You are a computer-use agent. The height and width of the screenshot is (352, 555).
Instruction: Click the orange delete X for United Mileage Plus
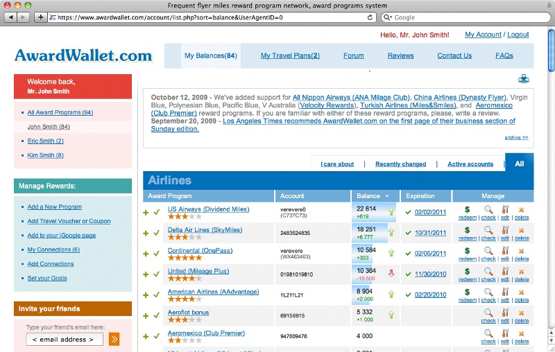[522, 272]
